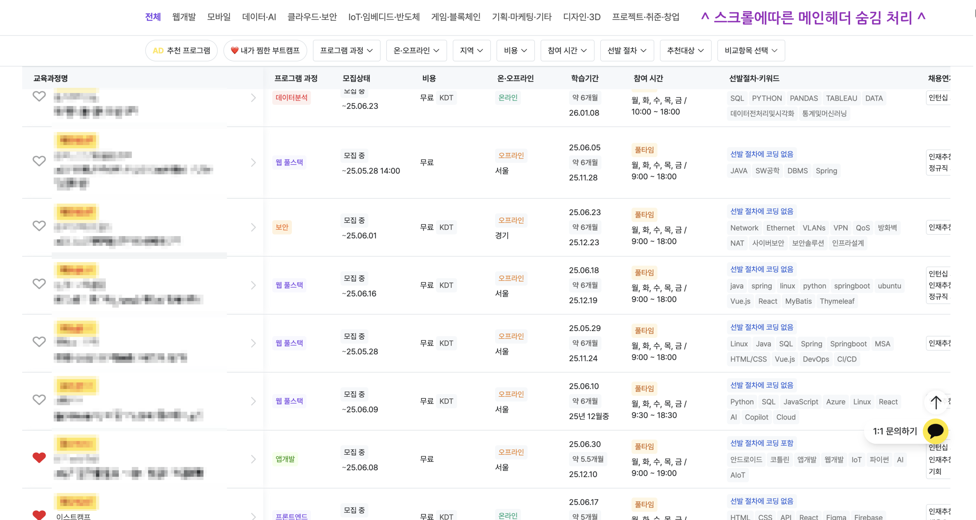Open the chevron on the 앱개발 row
The height and width of the screenshot is (520, 976).
[x=253, y=459]
